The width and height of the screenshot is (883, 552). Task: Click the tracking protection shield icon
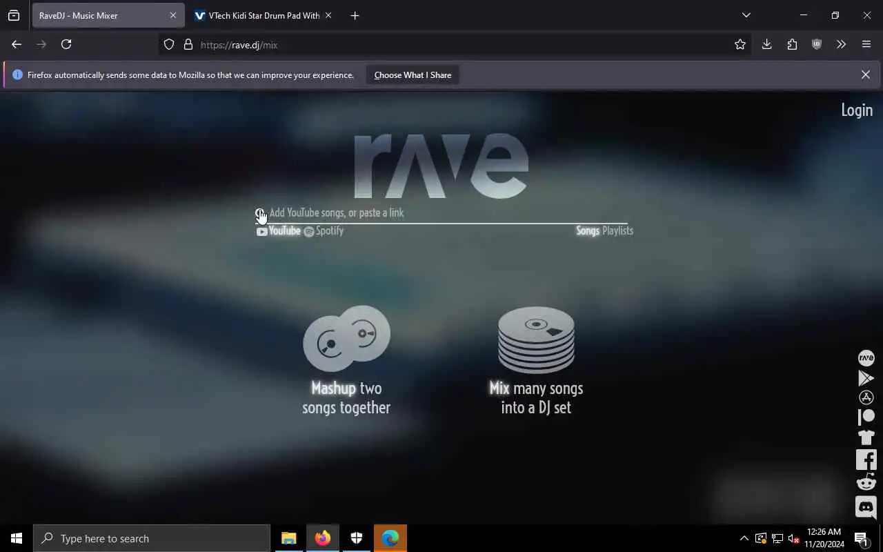169,45
